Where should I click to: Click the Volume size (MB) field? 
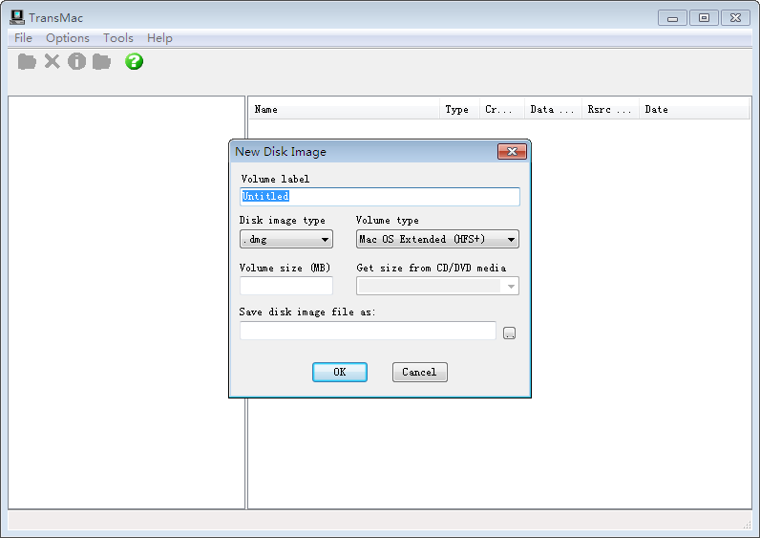coord(286,286)
